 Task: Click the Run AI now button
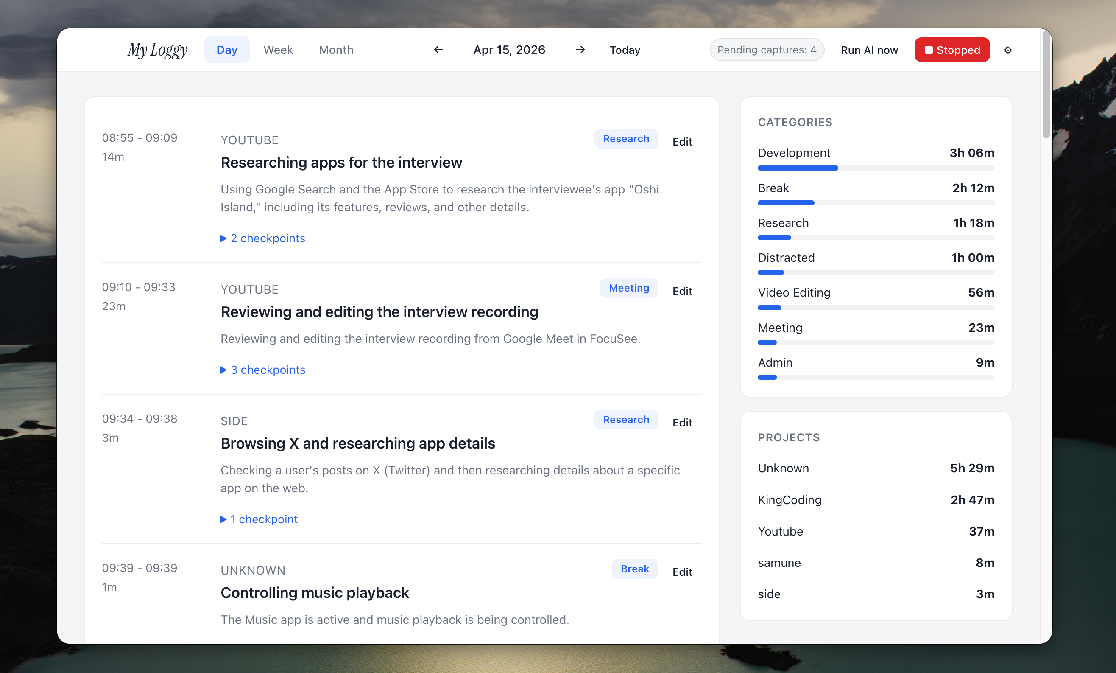click(869, 50)
